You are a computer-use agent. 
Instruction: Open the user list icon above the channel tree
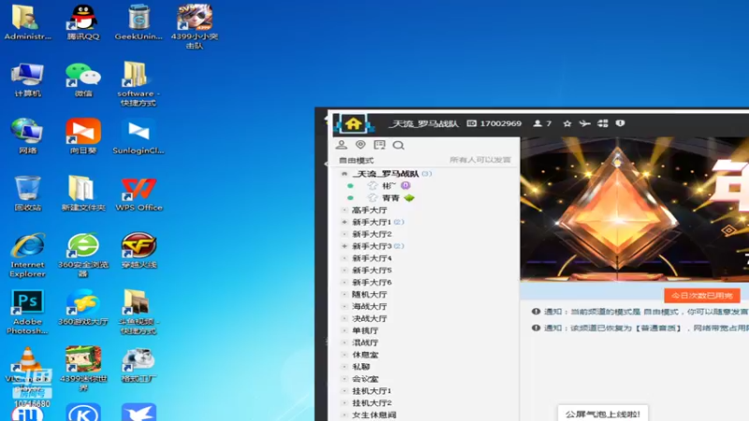[x=341, y=145]
